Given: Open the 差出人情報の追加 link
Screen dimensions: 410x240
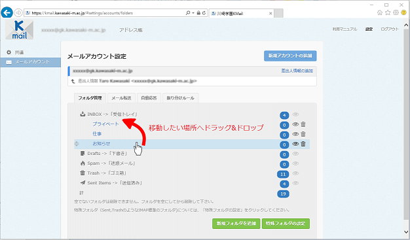Looking at the screenshot, I should (297, 71).
